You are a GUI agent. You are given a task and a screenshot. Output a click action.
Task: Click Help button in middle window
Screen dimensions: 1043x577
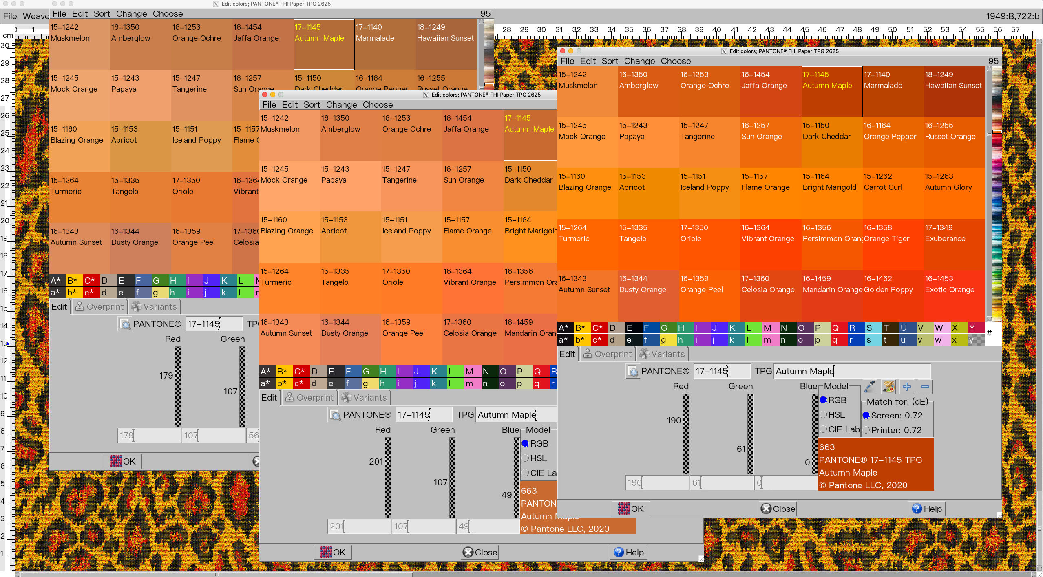click(x=629, y=552)
